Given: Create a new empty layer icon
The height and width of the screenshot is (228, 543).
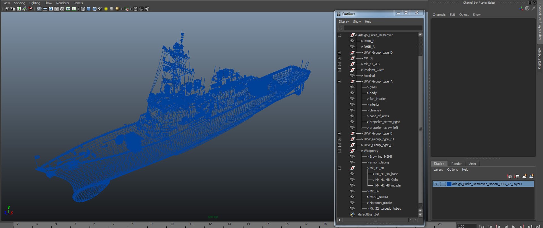Looking at the screenshot, I should pos(524,177).
